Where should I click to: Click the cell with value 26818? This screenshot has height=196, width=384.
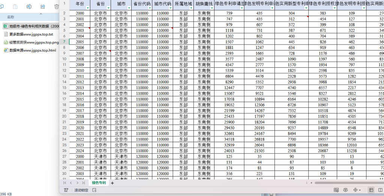pyautogui.click(x=259, y=139)
